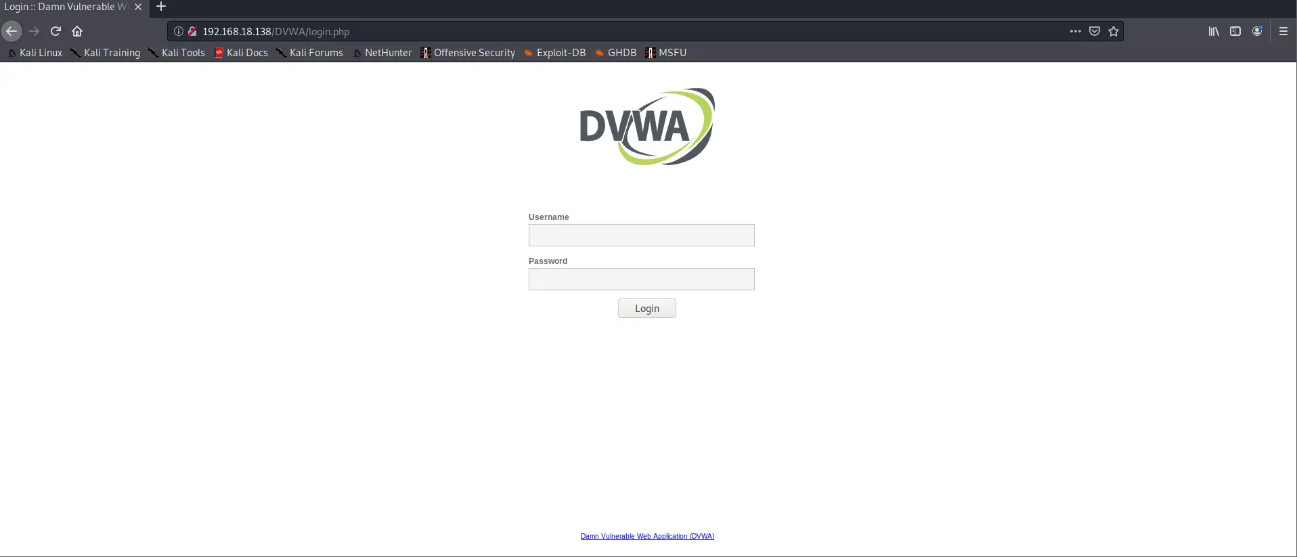Click the forward navigation arrow
Viewport: 1297px width, 557px height.
tap(34, 31)
